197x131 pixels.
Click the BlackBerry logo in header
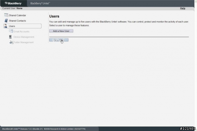pyautogui.click(x=13, y=3)
